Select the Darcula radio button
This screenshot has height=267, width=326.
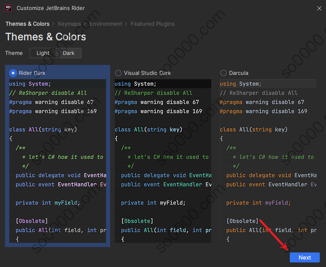pyautogui.click(x=223, y=73)
